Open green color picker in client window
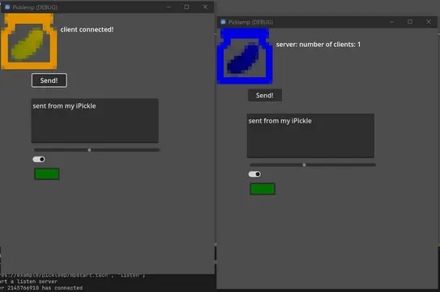 [47, 174]
